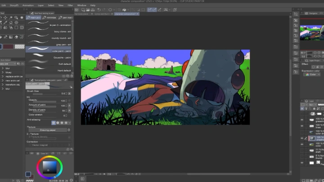The width and height of the screenshot is (324, 182).
Task: Expand the 'bluey' auto action
Action: pos(3,72)
